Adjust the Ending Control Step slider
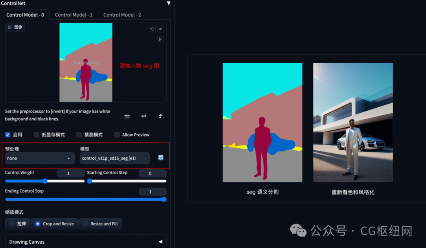This screenshot has width=426, height=248. (x=86, y=200)
